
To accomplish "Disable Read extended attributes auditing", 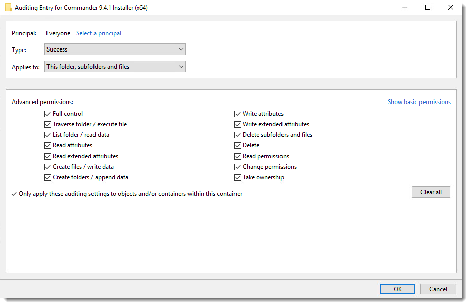I will point(48,156).
